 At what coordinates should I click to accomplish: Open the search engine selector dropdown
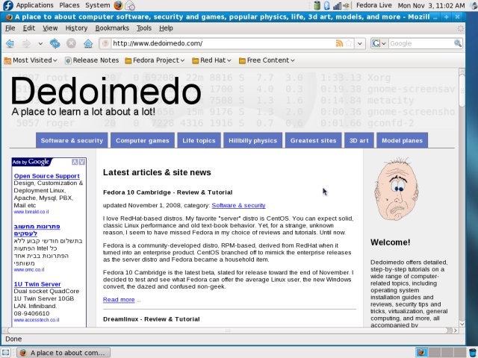coord(379,43)
